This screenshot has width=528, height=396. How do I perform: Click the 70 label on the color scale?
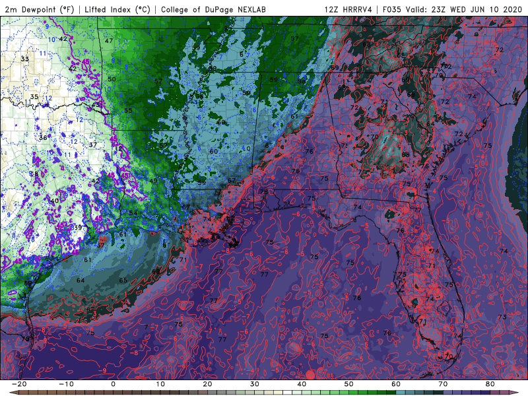443,384
